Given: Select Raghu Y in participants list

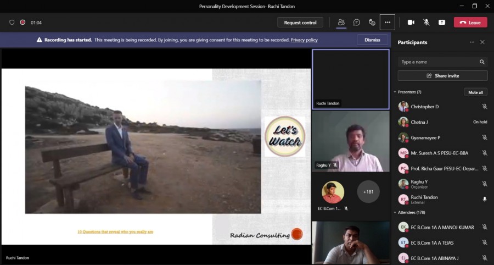Looking at the screenshot, I should [x=419, y=182].
